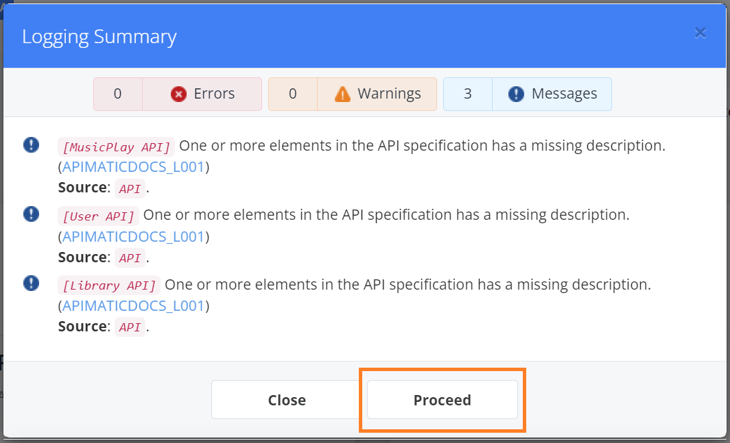Click the Logging Summary dialog title
The image size is (730, 443).
click(99, 36)
